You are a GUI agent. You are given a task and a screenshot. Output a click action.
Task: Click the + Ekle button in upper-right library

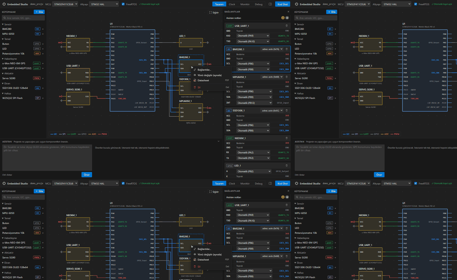point(332,12)
